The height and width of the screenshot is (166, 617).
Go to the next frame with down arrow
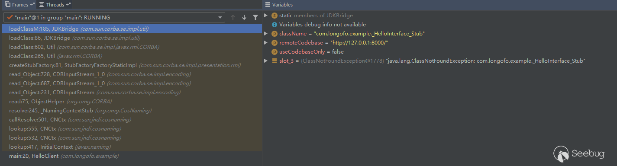pos(244,17)
